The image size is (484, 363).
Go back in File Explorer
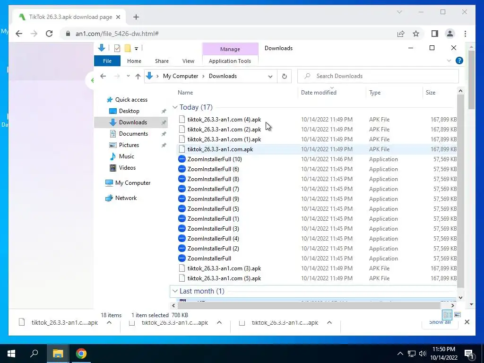click(x=103, y=76)
